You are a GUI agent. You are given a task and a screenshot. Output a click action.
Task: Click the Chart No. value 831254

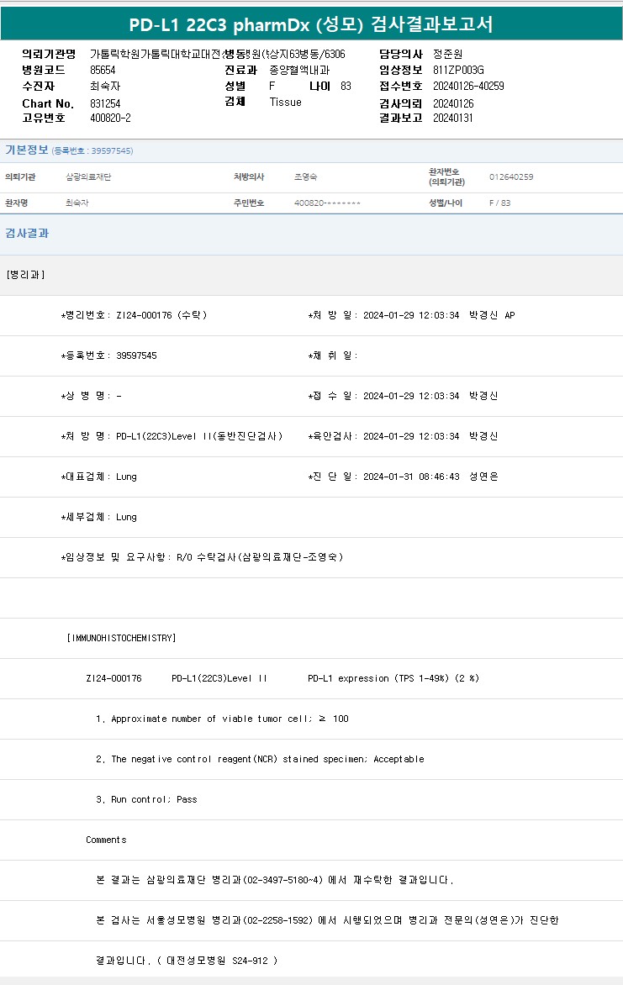click(x=105, y=103)
